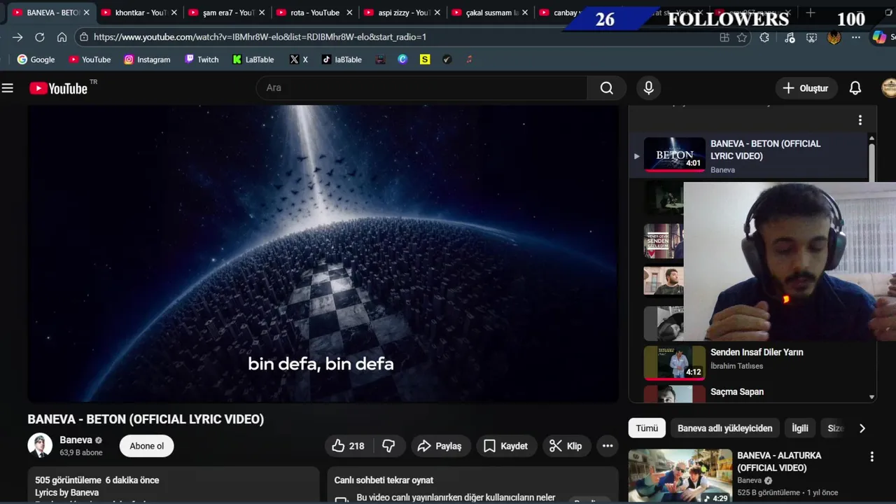Save the video with the Kaydet button
Screen dimensions: 896x504
tap(506, 446)
